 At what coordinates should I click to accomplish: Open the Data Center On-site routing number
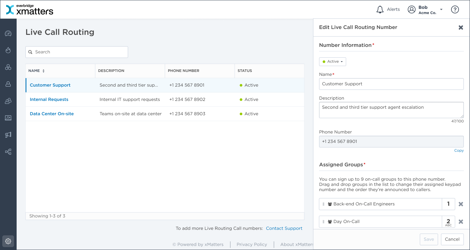tap(52, 114)
